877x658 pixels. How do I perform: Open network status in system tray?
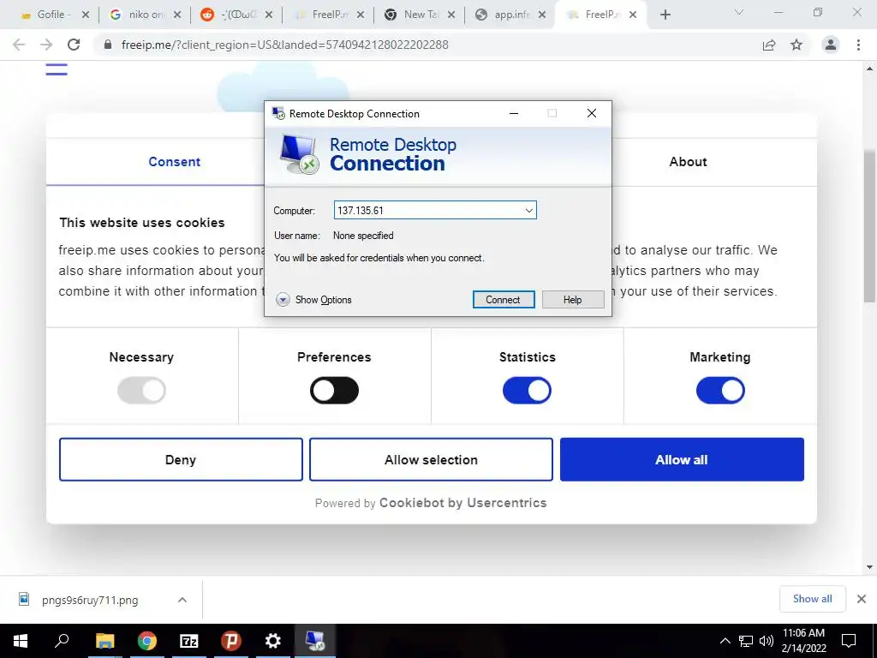click(x=746, y=641)
